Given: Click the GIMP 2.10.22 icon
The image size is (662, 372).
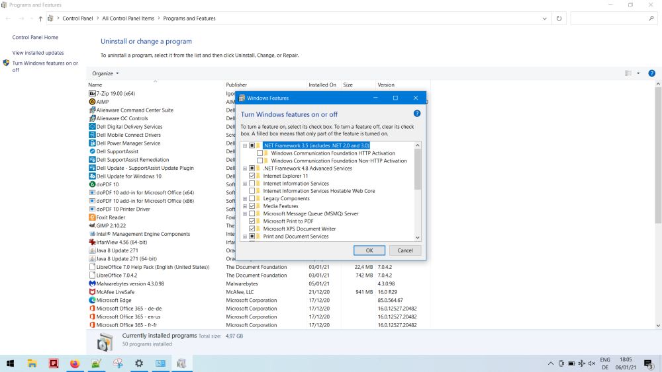Looking at the screenshot, I should [x=92, y=225].
